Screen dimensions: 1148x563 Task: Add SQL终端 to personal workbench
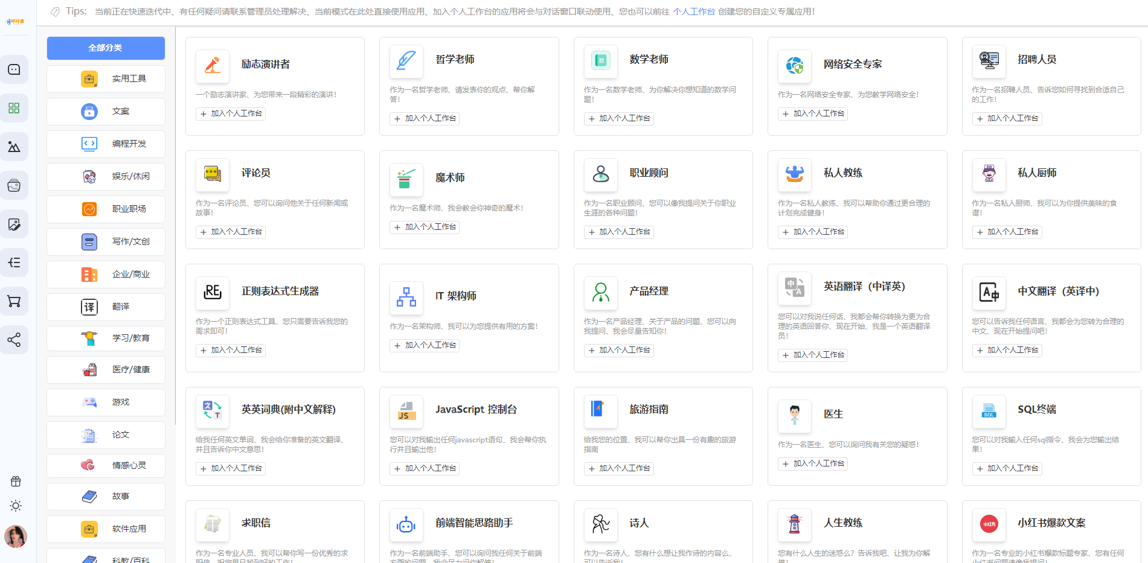pos(1007,468)
